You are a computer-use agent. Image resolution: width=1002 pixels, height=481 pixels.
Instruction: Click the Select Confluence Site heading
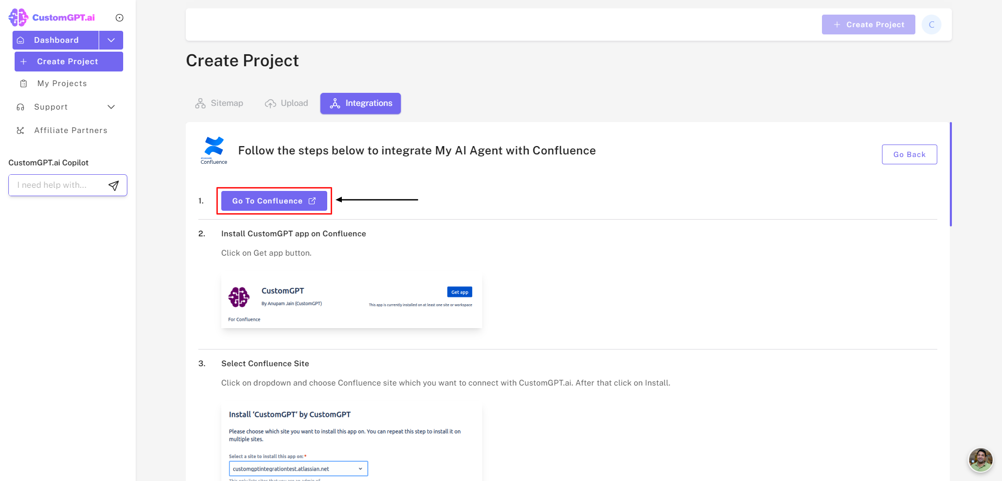[265, 364]
